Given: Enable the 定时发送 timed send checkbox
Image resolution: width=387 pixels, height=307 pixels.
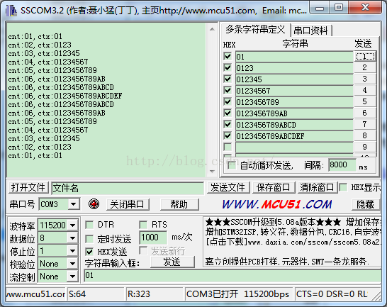Looking at the screenshot, I should point(89,239).
